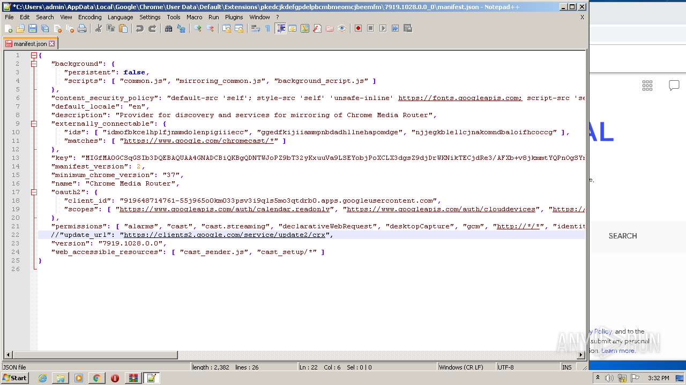Zoom out of the editor text
Screen dimensions: 686x385
coord(210,28)
